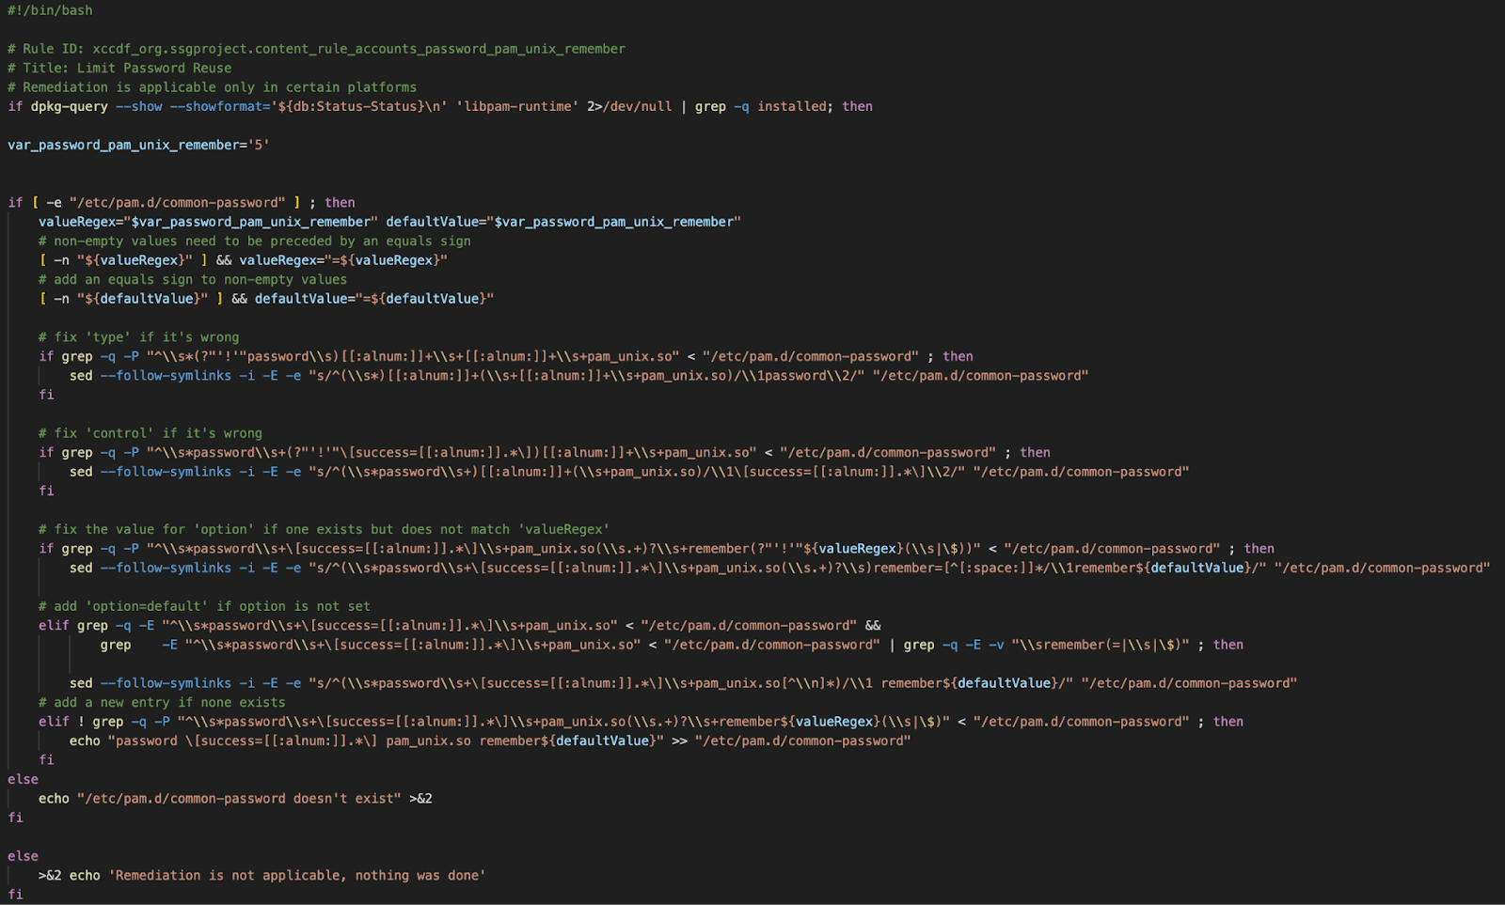Click the first 'sed --follow-symlinks' under fix type
The image size is (1505, 905).
[x=578, y=376]
